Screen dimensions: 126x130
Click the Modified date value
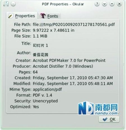pos(73,84)
